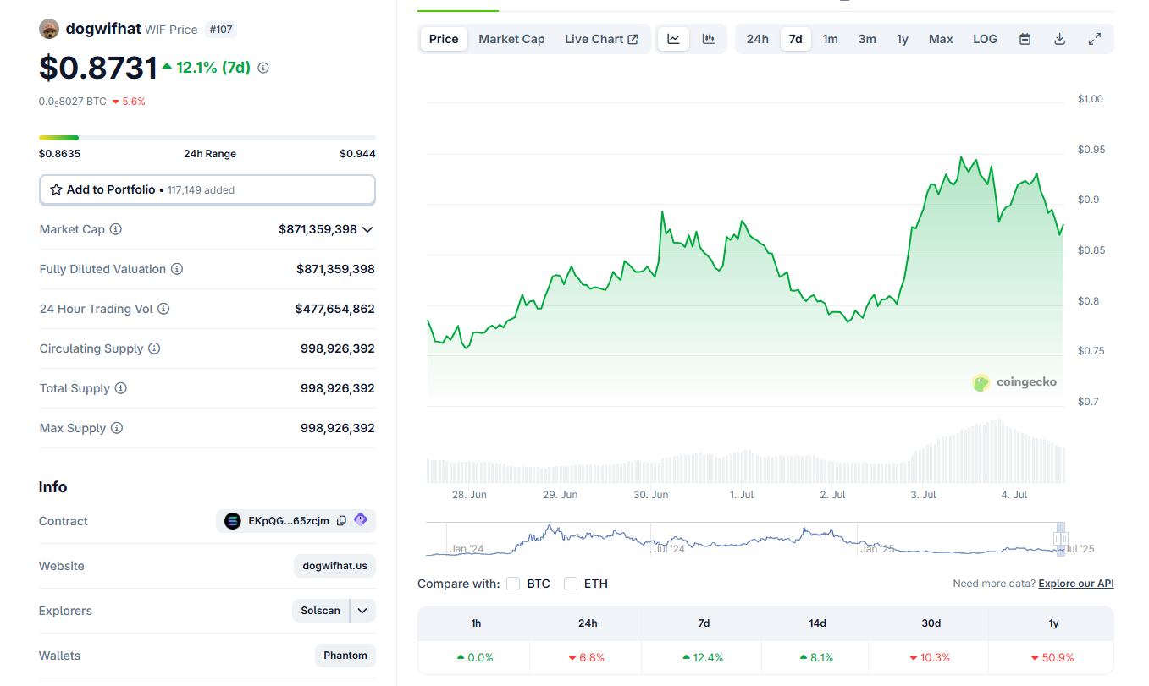Click the dogwifhat coin avatar icon
The width and height of the screenshot is (1149, 686).
[49, 29]
